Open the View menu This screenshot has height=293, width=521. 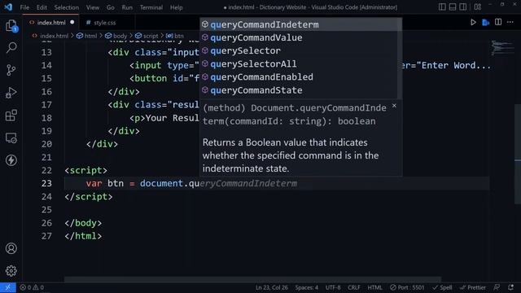[93, 7]
